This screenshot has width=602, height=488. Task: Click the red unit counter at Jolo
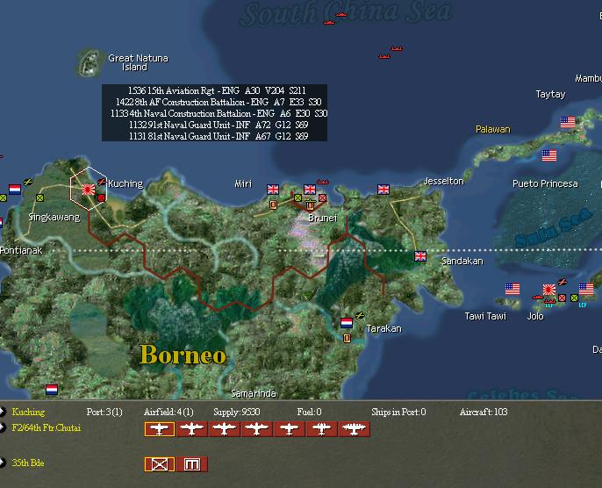click(562, 298)
